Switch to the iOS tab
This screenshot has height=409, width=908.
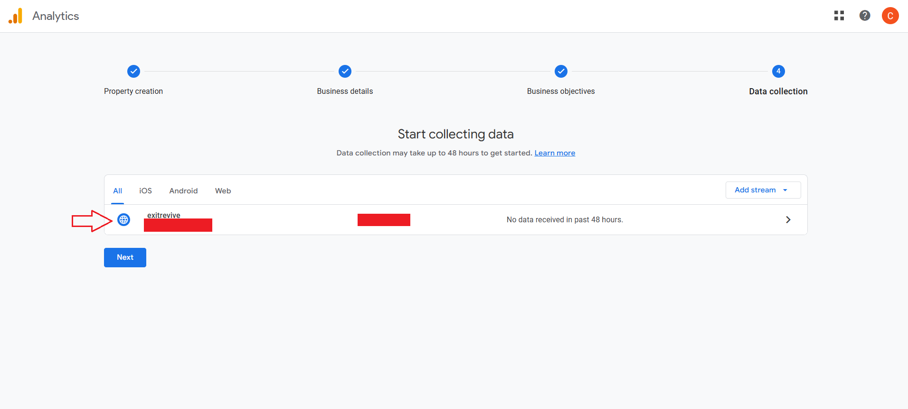(x=145, y=191)
